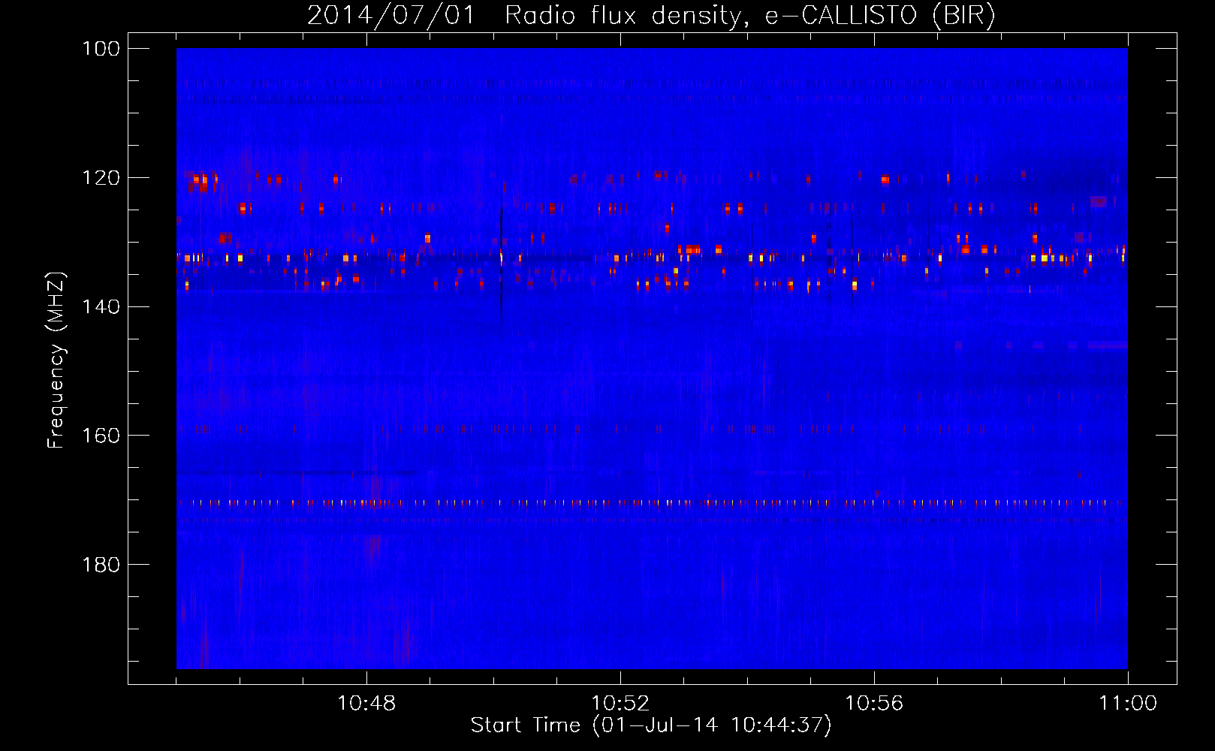Click the 'Frequency (MHZ)' axis label
The width and height of the screenshot is (1215, 751).
(x=56, y=360)
